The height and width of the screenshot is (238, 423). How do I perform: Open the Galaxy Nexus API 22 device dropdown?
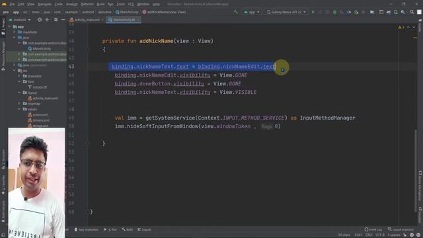tap(286, 12)
